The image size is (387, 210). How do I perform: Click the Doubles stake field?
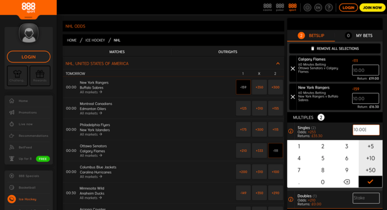[x=366, y=198]
